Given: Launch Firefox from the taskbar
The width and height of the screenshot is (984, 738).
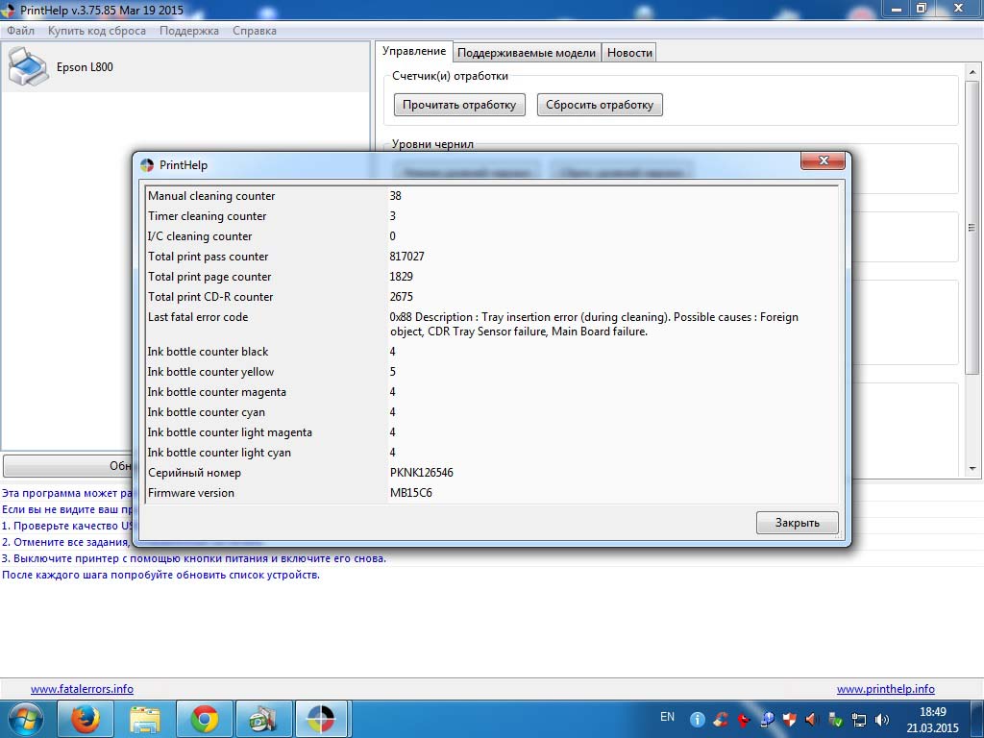Looking at the screenshot, I should coord(85,719).
